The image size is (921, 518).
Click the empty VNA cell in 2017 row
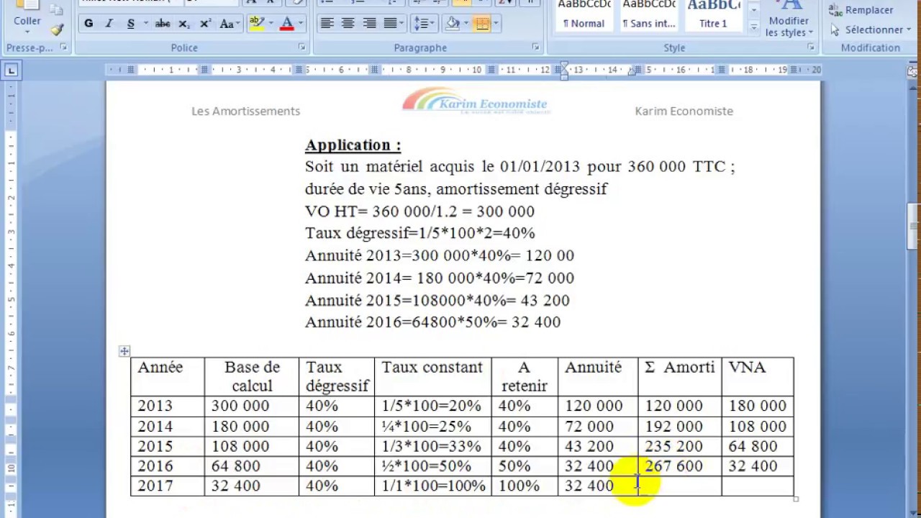pyautogui.click(x=758, y=486)
